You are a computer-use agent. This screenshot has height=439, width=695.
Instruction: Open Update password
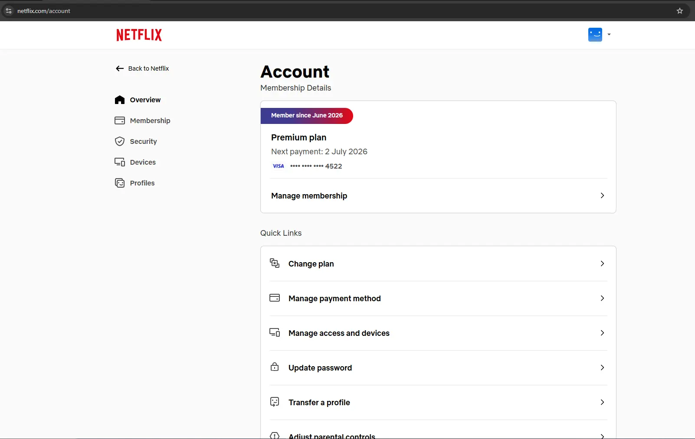(438, 367)
